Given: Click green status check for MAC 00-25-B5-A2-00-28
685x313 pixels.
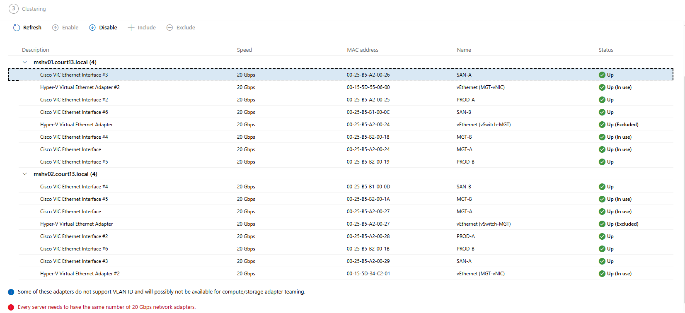Looking at the screenshot, I should [x=602, y=236].
